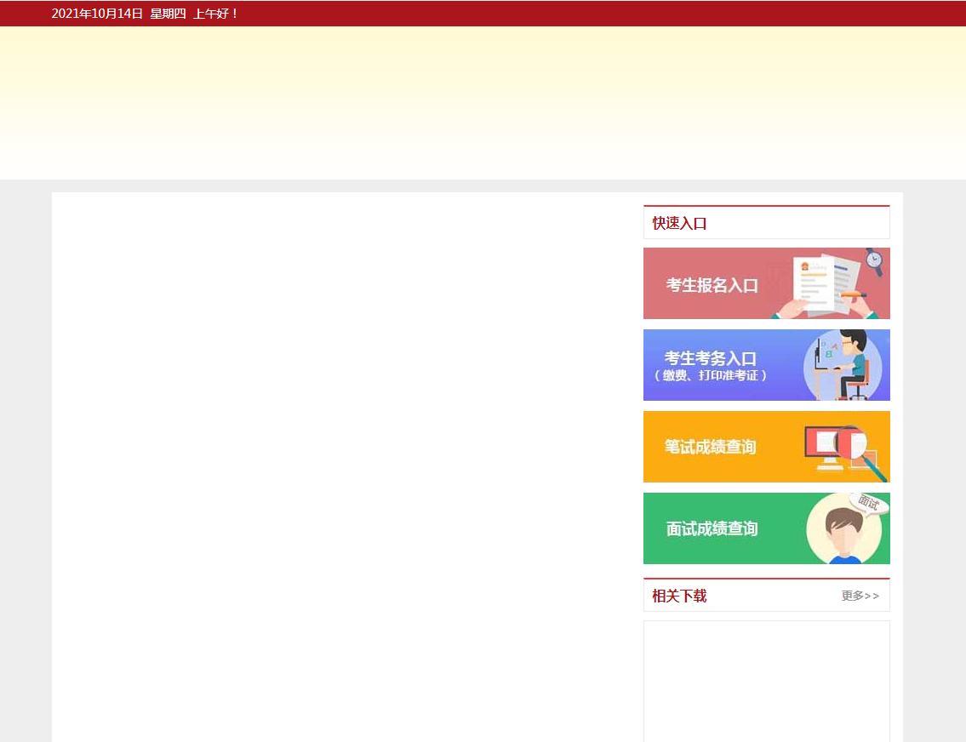Click the 面试 speech bubble icon
966x742 pixels.
click(867, 504)
